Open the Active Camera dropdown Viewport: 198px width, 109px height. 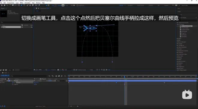pyautogui.click(x=83, y=70)
